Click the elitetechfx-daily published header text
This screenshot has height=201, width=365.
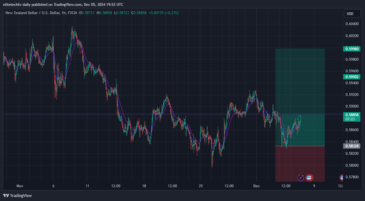coord(63,5)
